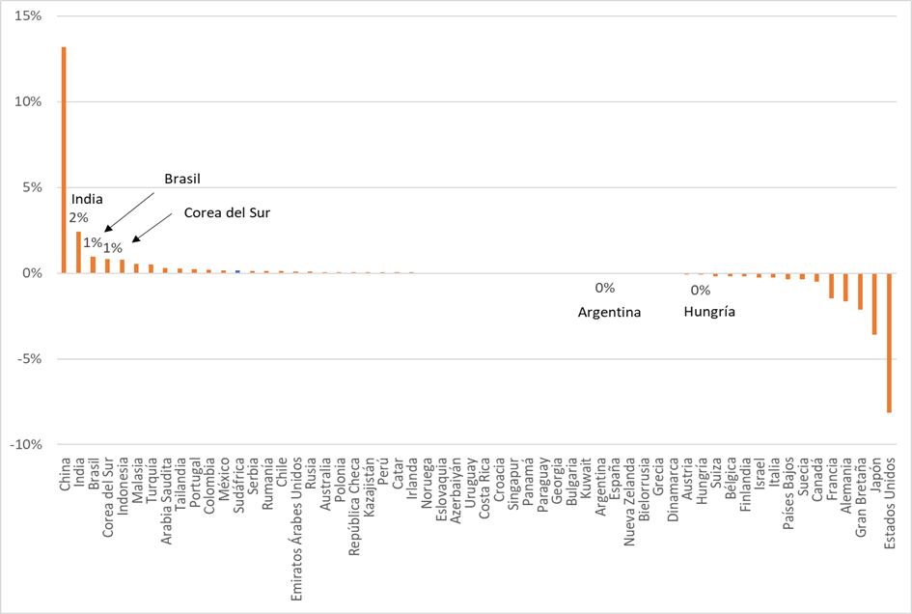This screenshot has width=912, height=614.
Task: Select the 15% y-axis label
Action: click(x=29, y=17)
